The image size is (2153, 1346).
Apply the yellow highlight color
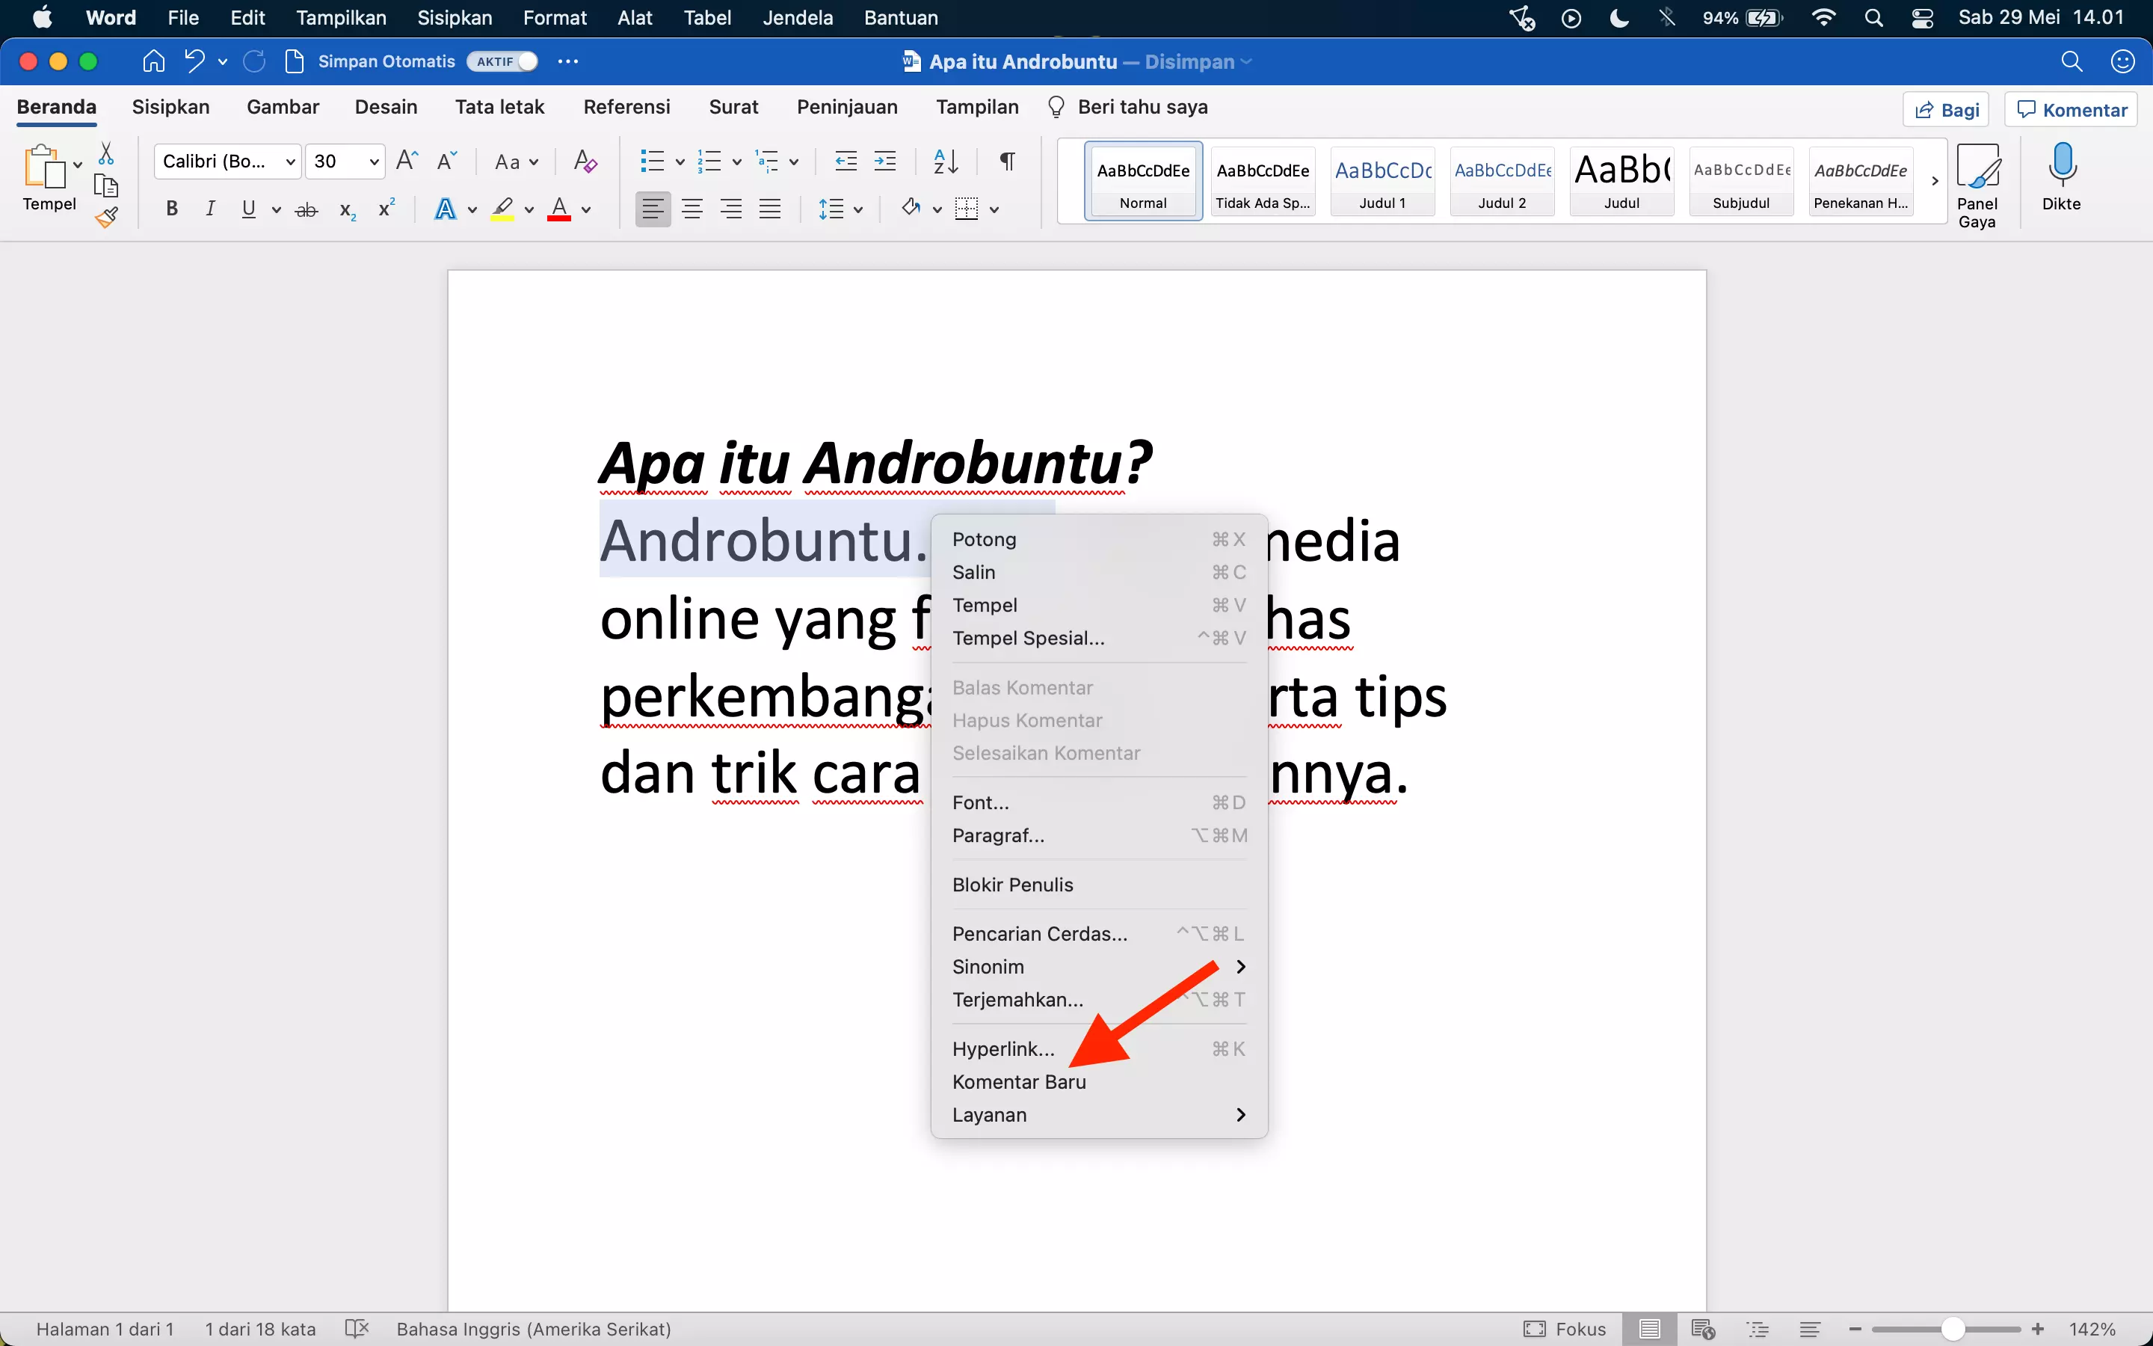pos(502,210)
